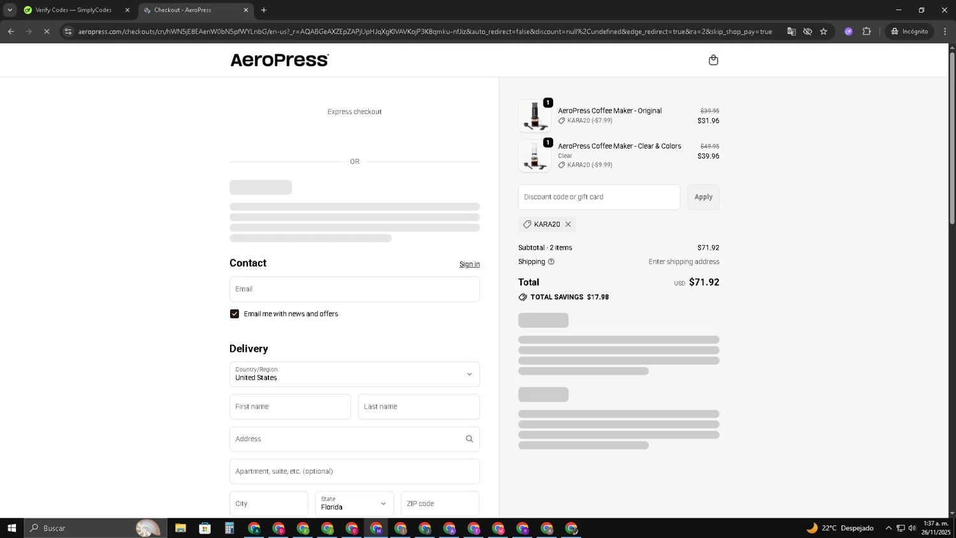Click the Incógnito profile indicator
956x538 pixels.
[909, 31]
